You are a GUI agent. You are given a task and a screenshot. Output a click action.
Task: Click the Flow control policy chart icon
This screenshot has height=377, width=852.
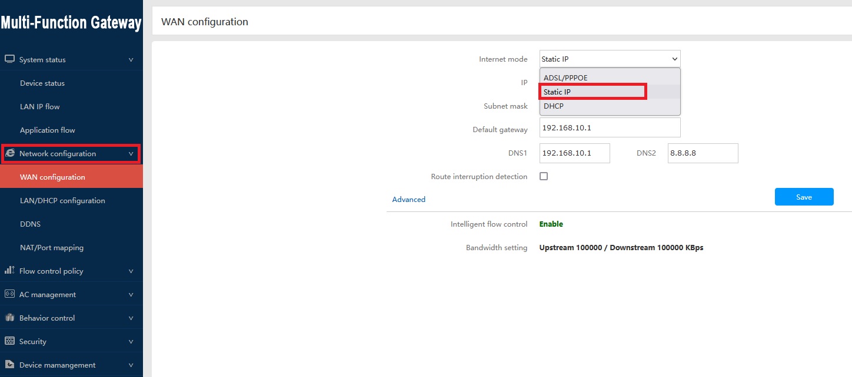coord(9,271)
